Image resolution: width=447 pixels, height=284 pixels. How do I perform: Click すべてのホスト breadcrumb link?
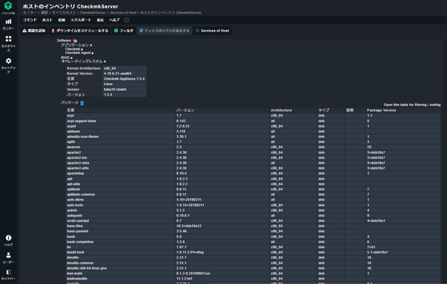pos(64,13)
